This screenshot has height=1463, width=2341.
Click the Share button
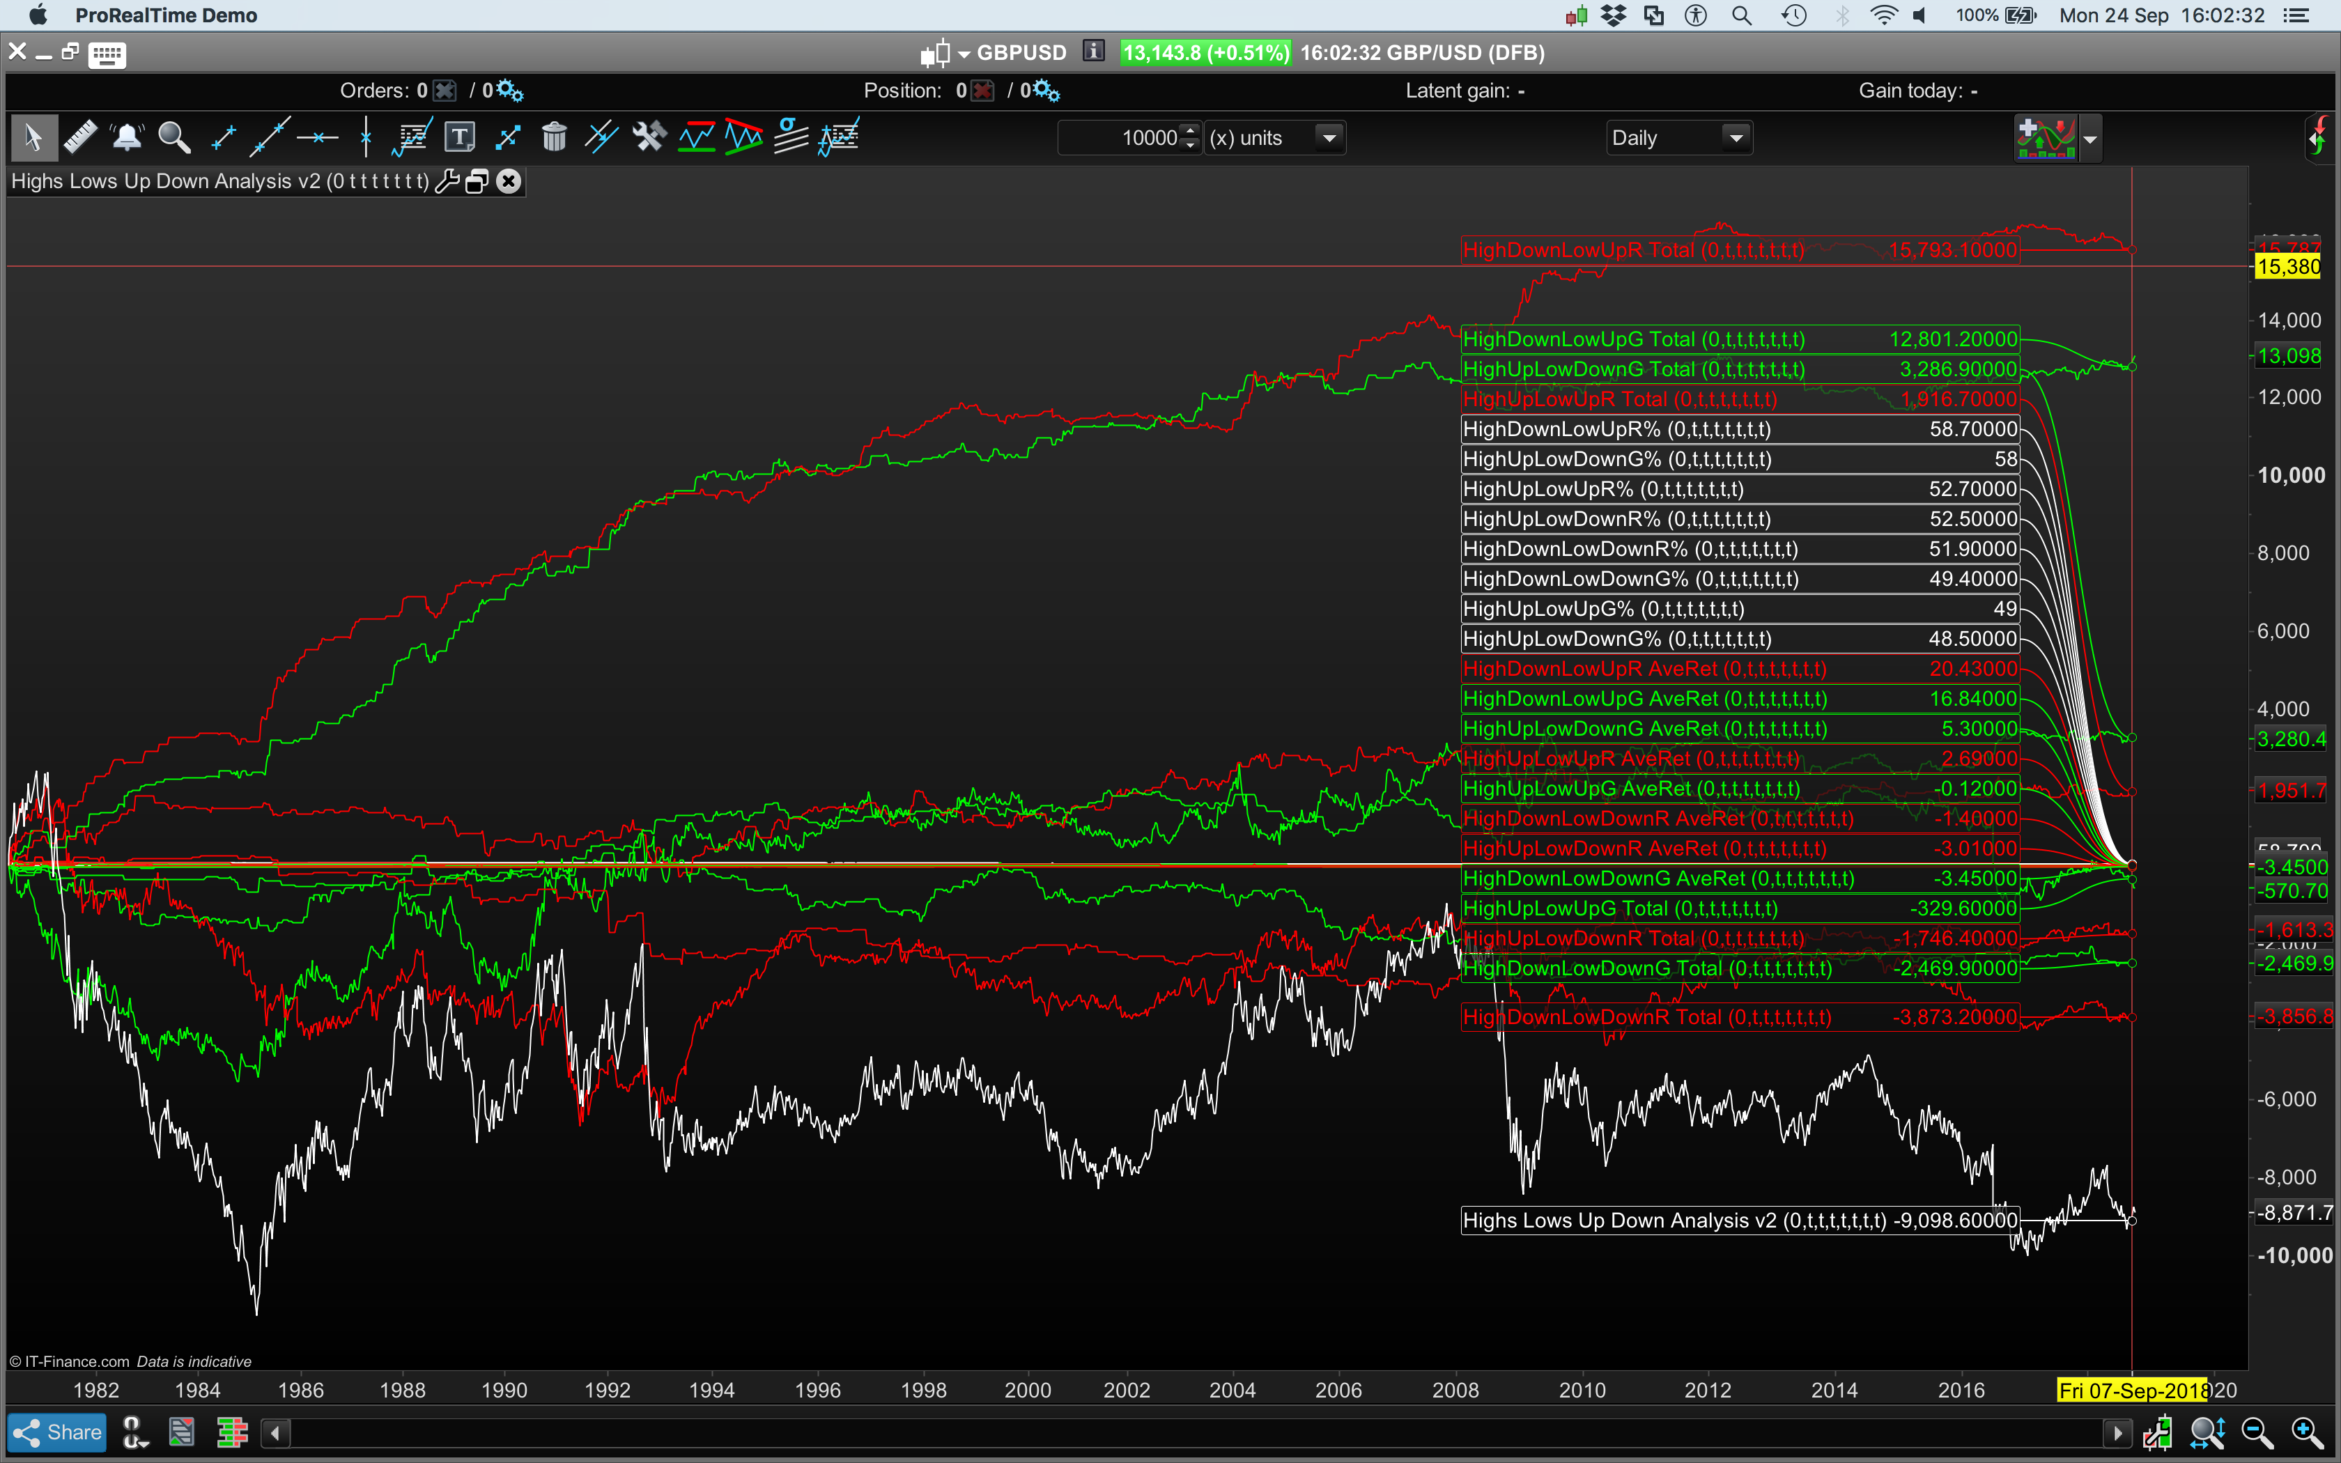click(x=57, y=1432)
